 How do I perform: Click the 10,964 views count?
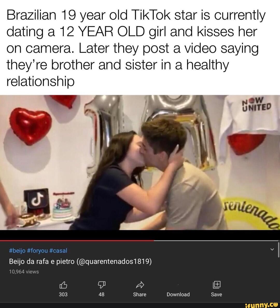point(24,272)
